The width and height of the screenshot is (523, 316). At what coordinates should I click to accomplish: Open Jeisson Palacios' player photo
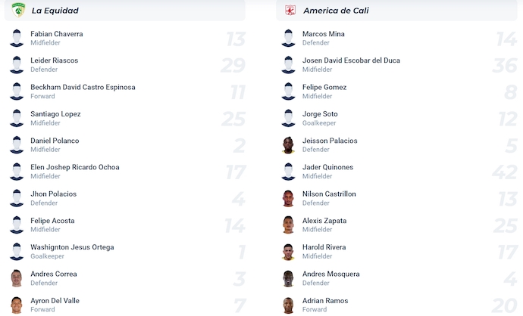(x=289, y=144)
